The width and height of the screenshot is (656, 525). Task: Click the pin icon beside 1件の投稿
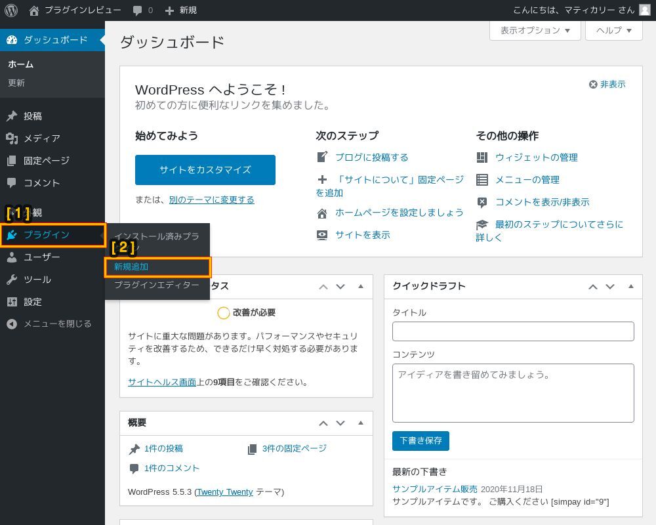coord(134,450)
